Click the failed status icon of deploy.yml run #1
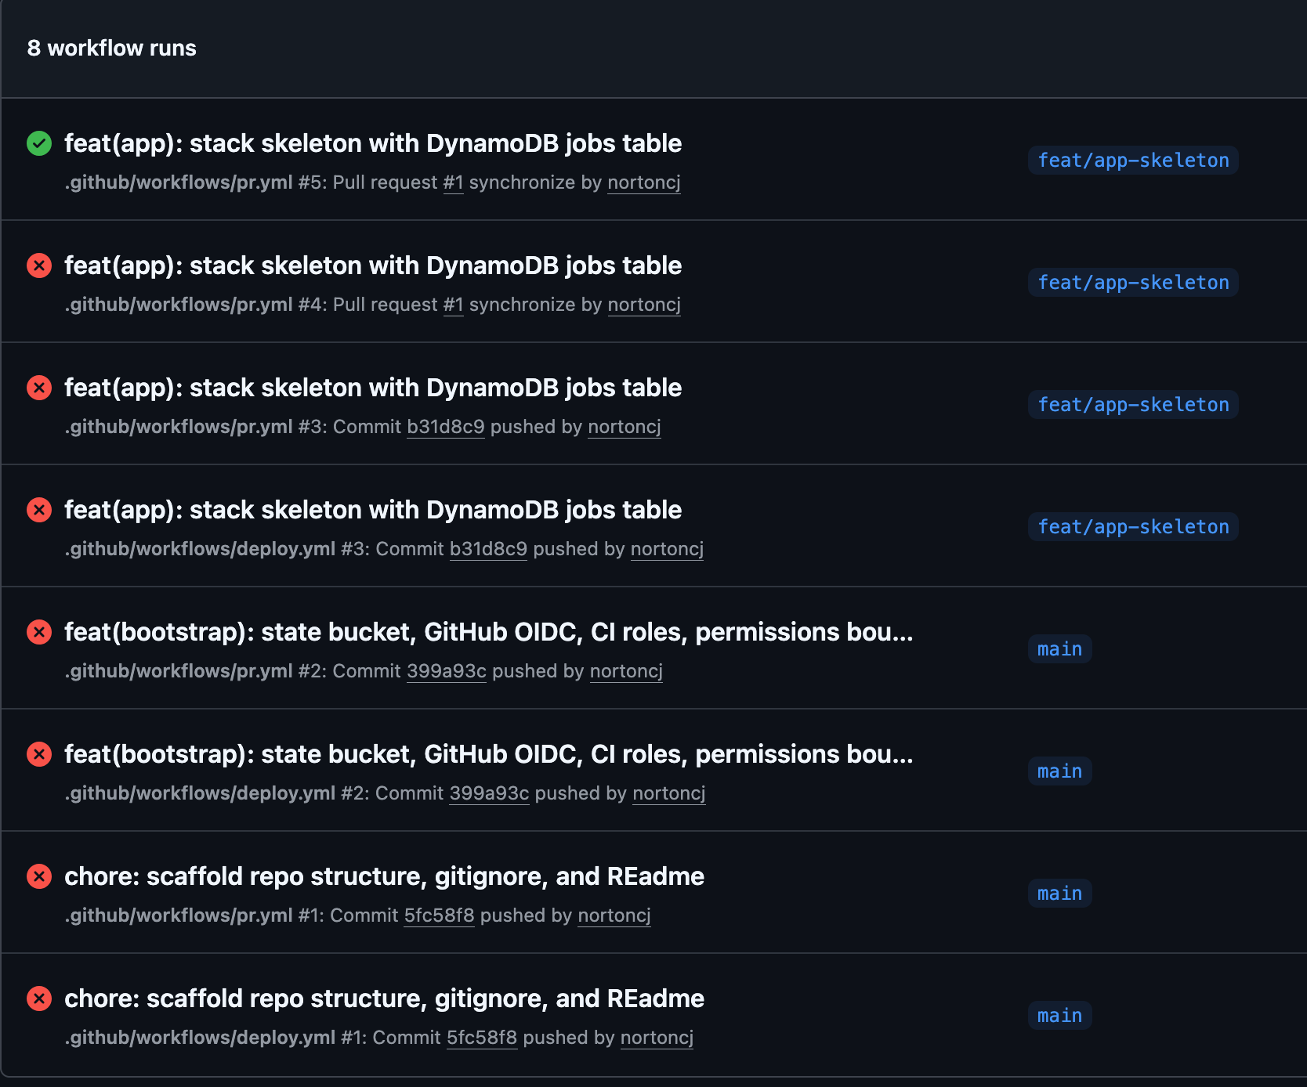The height and width of the screenshot is (1087, 1307). 39,999
